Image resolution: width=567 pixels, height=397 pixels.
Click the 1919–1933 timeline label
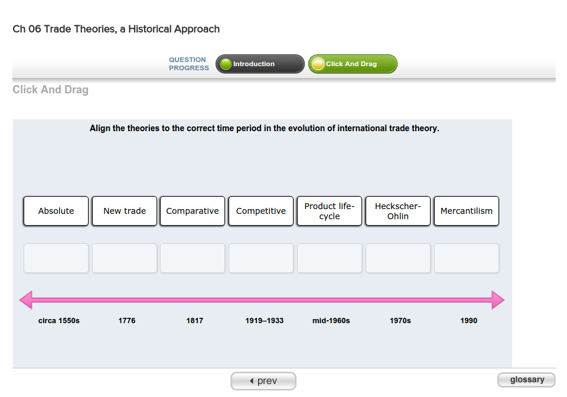point(264,321)
